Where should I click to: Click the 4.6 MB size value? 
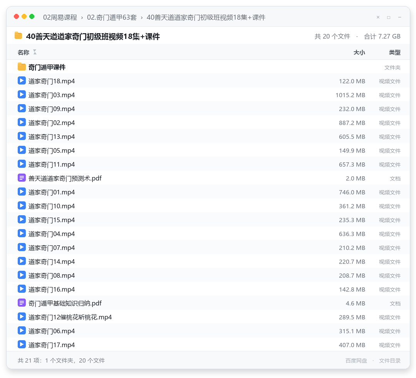click(355, 303)
